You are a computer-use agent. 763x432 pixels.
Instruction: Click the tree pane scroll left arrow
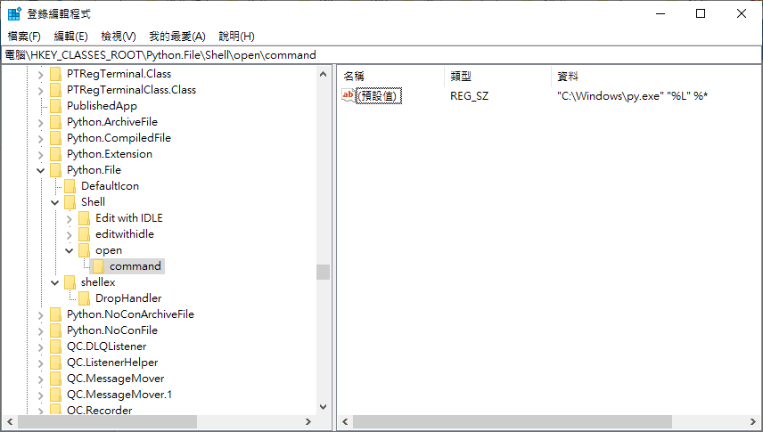point(10,422)
